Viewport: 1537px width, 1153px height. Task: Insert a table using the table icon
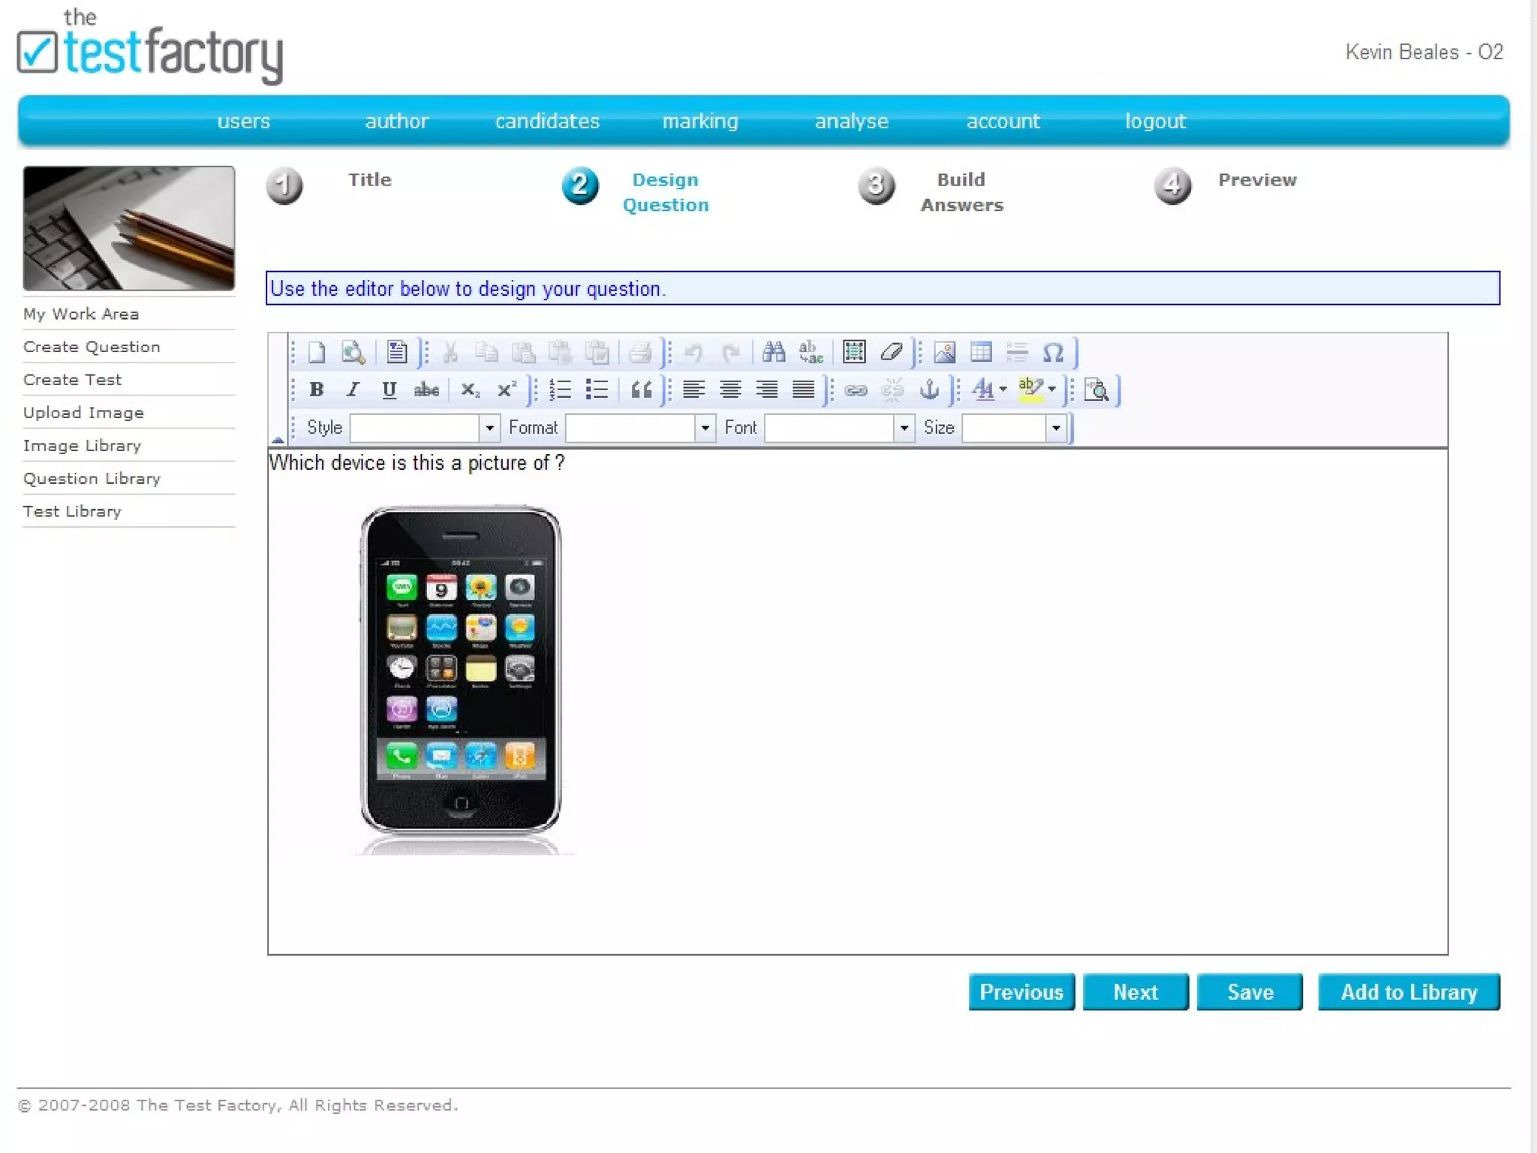pos(980,352)
